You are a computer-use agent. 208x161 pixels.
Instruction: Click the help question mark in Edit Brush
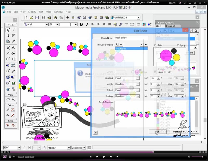(x=95, y=132)
